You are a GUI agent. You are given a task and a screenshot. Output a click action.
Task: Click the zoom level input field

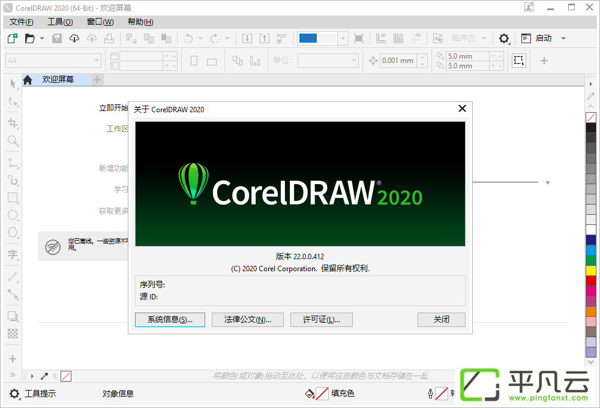[x=317, y=38]
